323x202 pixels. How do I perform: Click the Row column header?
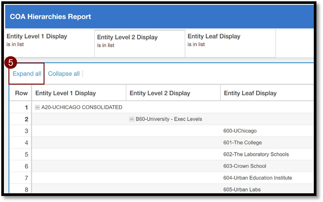tap(21, 93)
